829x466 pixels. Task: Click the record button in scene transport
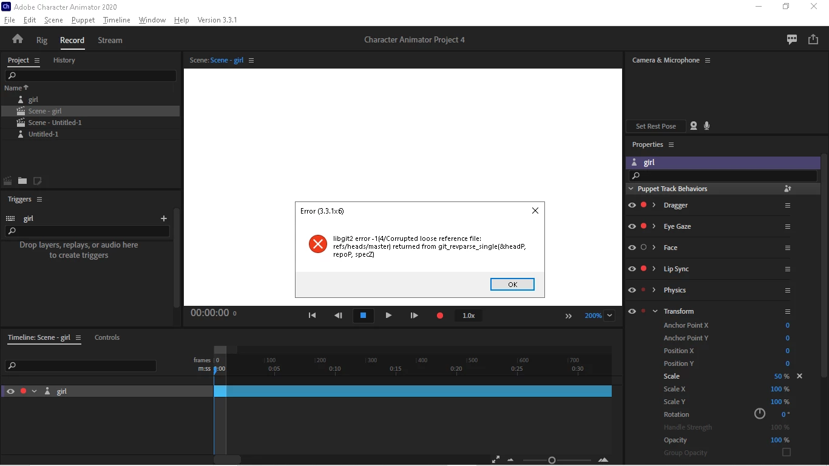coord(440,316)
